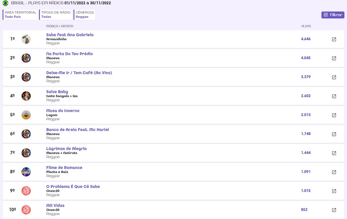This screenshot has height=219, width=347.
Task: Open external link for Lágrimas de Alegria
Action: pos(334,153)
